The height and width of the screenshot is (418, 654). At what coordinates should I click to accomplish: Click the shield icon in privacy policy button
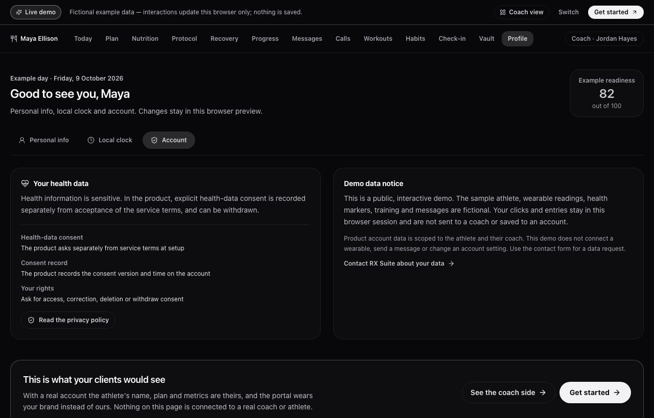click(x=31, y=320)
